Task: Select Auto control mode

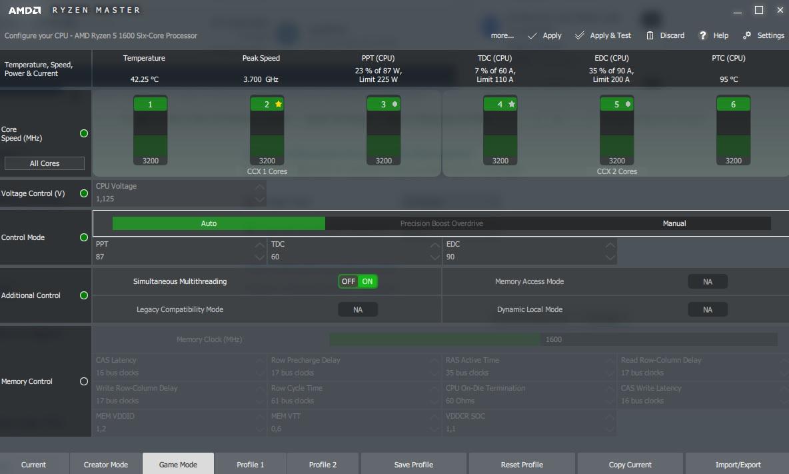Action: (x=219, y=223)
